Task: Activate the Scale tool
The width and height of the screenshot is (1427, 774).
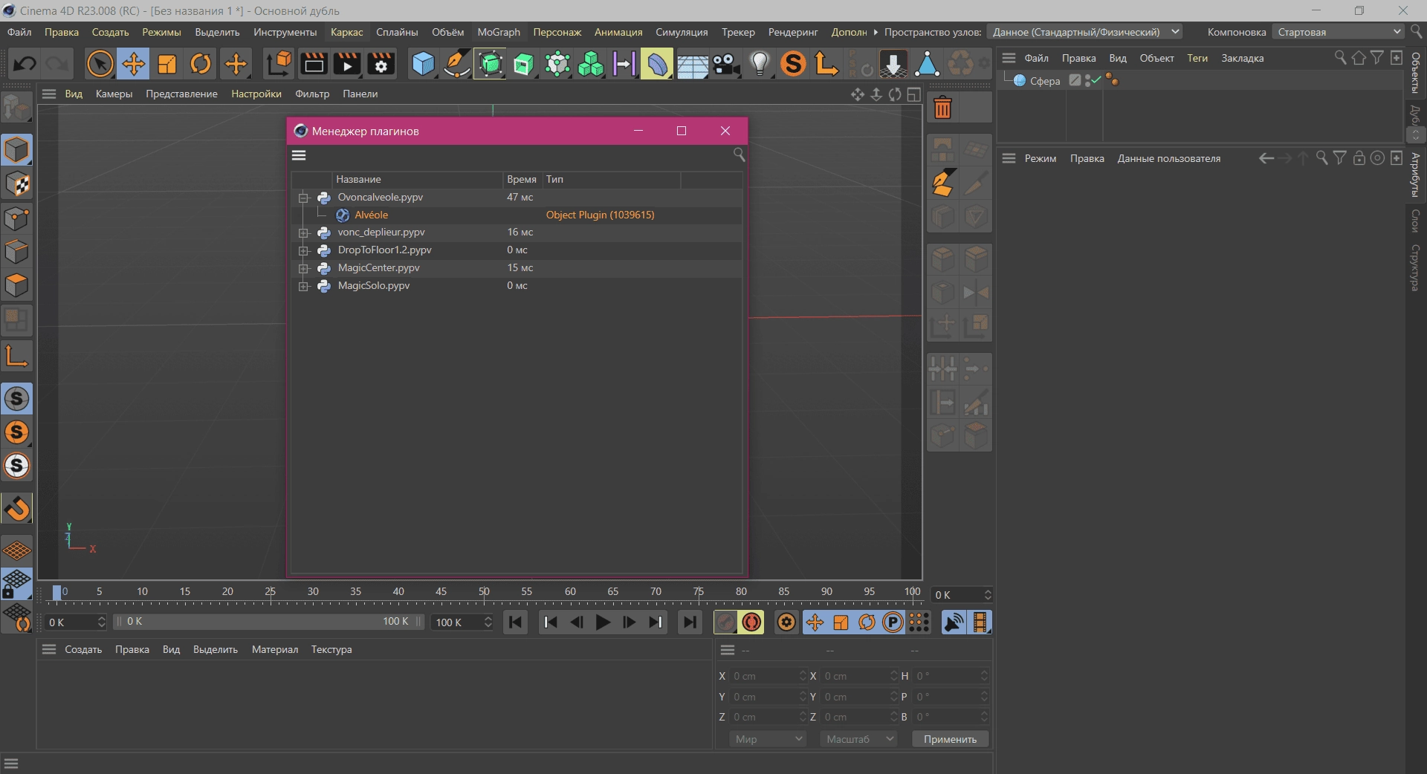Action: pyautogui.click(x=167, y=64)
